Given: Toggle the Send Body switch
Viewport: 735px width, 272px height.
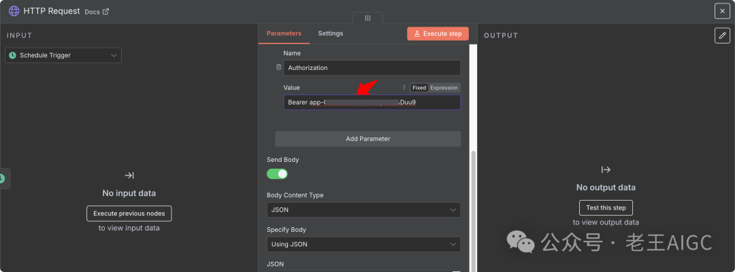Looking at the screenshot, I should coord(277,173).
